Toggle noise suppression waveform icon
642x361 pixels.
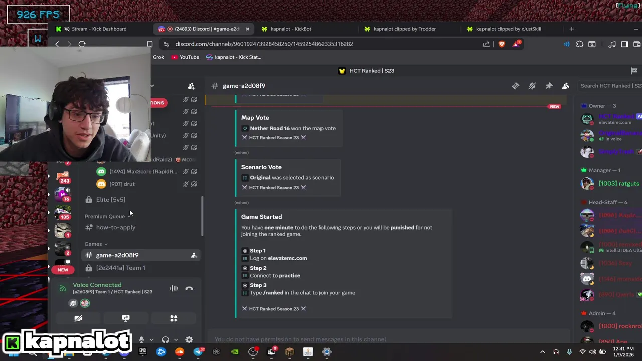tap(174, 288)
